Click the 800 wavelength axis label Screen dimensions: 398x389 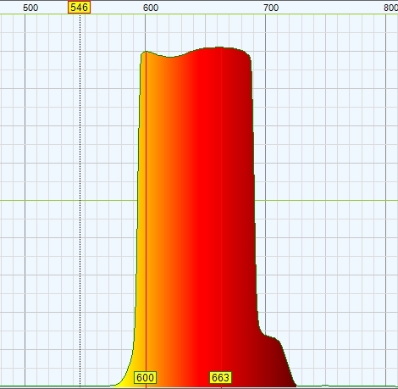(390, 8)
